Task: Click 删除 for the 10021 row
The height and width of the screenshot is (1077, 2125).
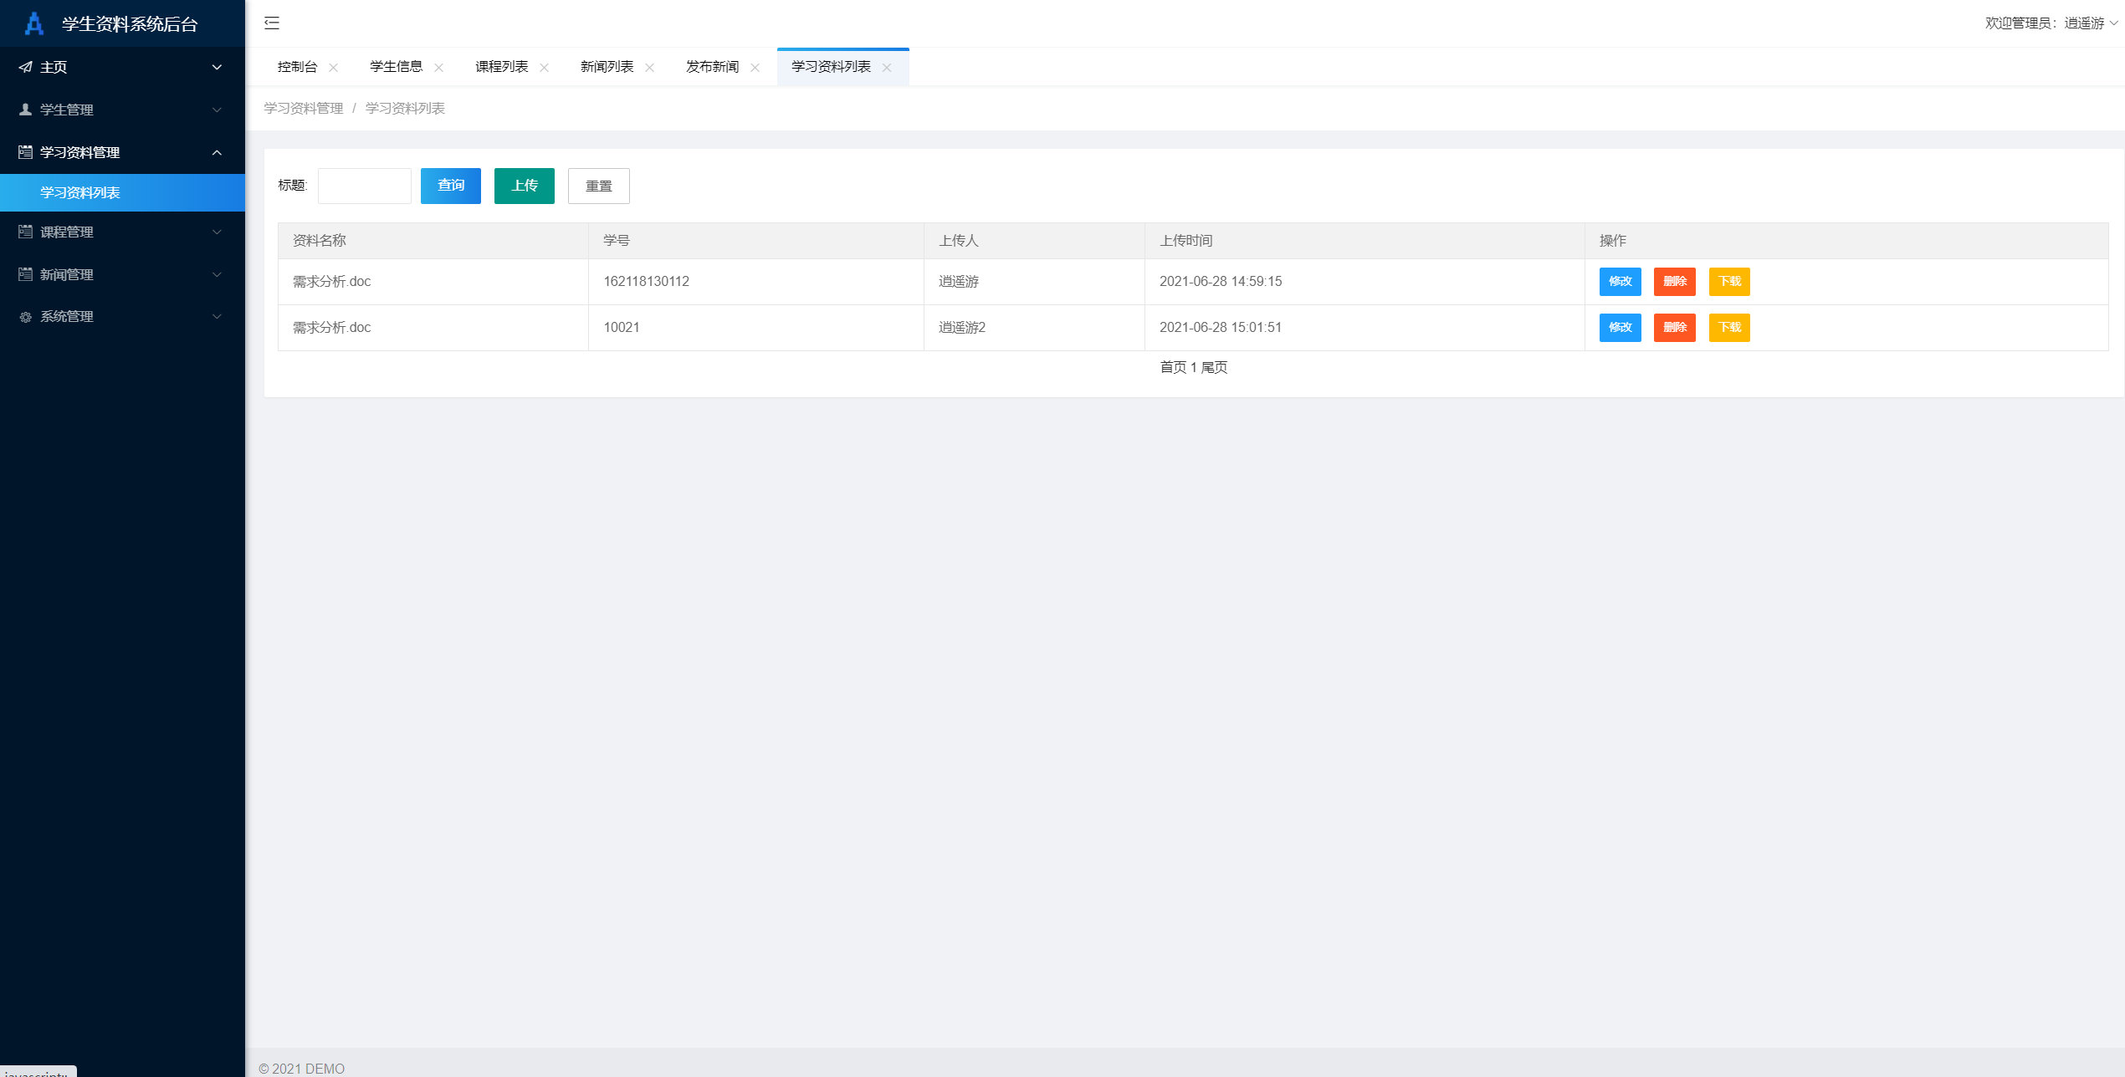Action: pos(1675,328)
